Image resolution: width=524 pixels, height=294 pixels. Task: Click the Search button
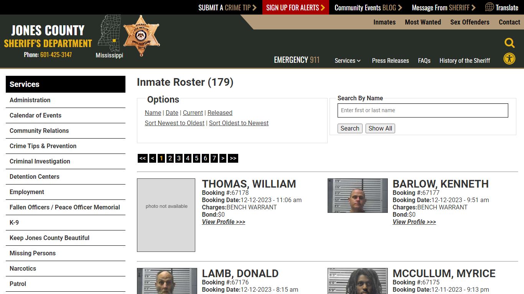click(x=350, y=128)
